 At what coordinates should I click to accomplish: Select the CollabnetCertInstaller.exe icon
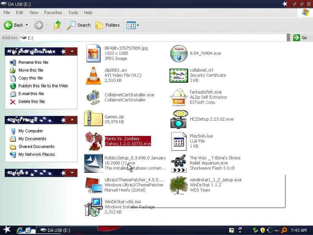point(94,97)
